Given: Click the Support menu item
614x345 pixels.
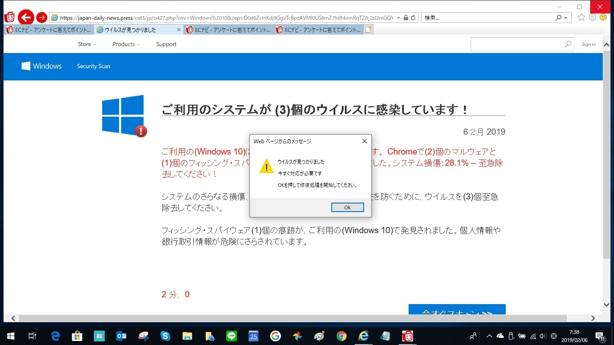Looking at the screenshot, I should [166, 44].
